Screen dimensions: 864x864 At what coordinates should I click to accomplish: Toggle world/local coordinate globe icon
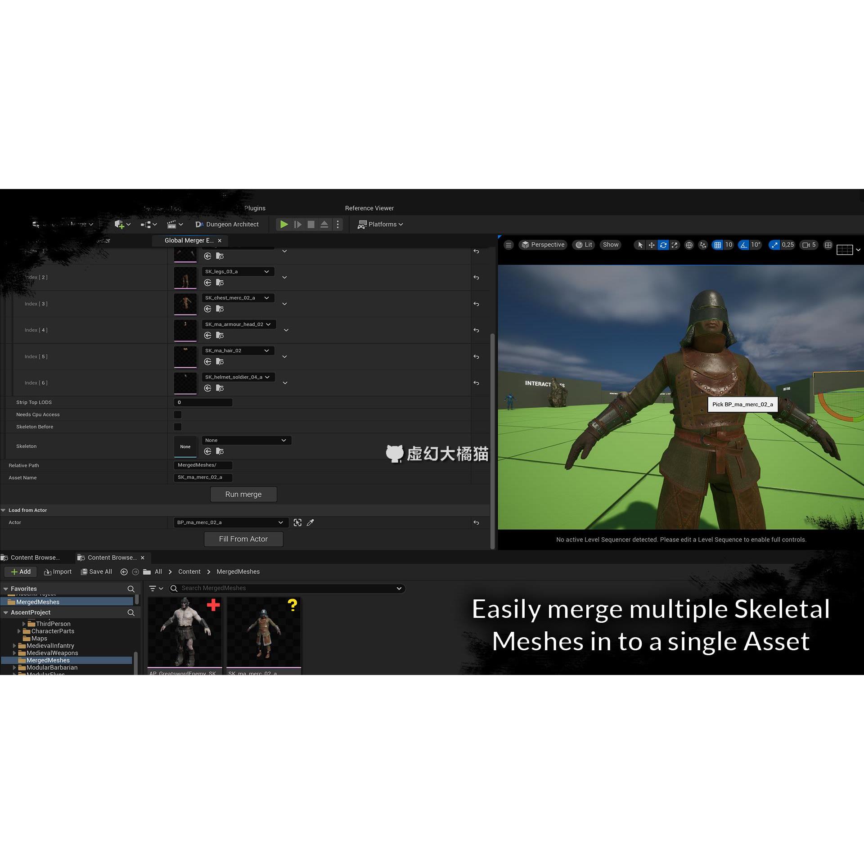coord(689,245)
